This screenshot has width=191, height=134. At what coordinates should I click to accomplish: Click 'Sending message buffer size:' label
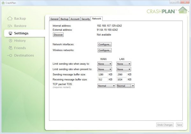tap(69, 75)
